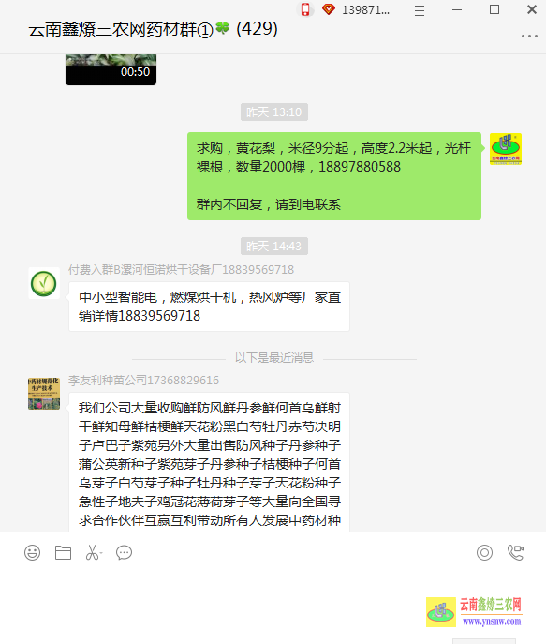The width and height of the screenshot is (546, 644).
Task: Click the 烘干机 advertisement message bubble
Action: [x=209, y=307]
